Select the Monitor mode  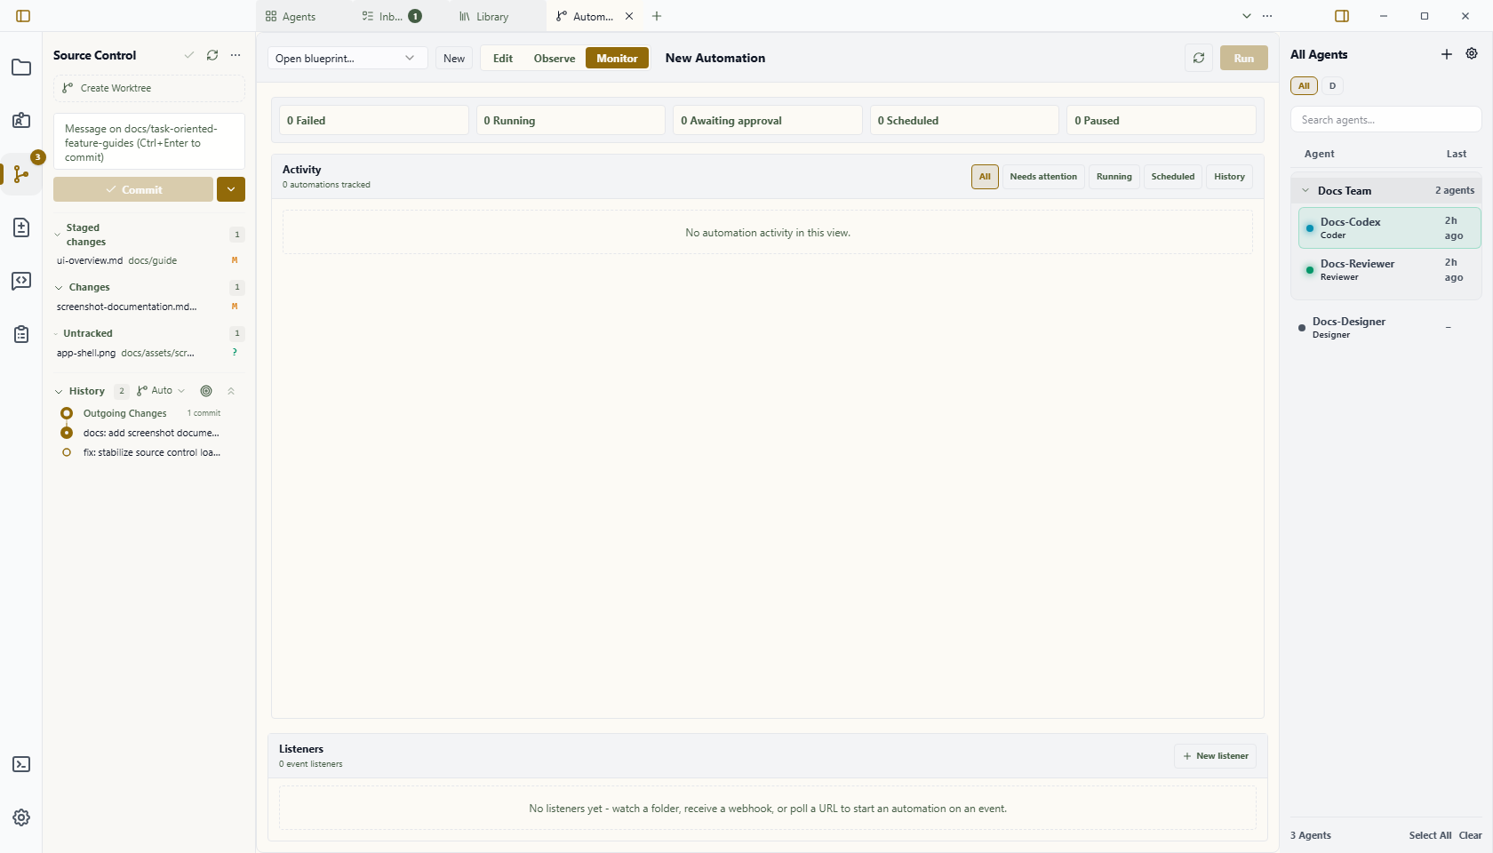pos(617,58)
